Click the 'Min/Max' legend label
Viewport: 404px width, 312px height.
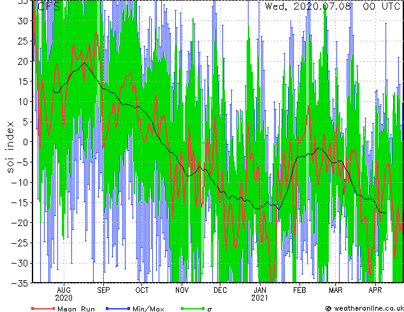[148, 309]
